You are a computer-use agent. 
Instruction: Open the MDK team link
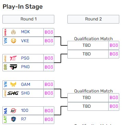click(x=25, y=32)
